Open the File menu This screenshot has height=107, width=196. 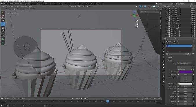point(4,4)
